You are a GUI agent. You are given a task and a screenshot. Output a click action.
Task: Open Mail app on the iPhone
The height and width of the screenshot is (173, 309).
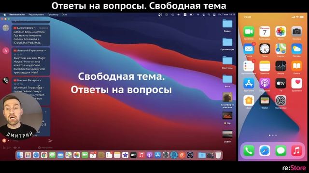249,49
